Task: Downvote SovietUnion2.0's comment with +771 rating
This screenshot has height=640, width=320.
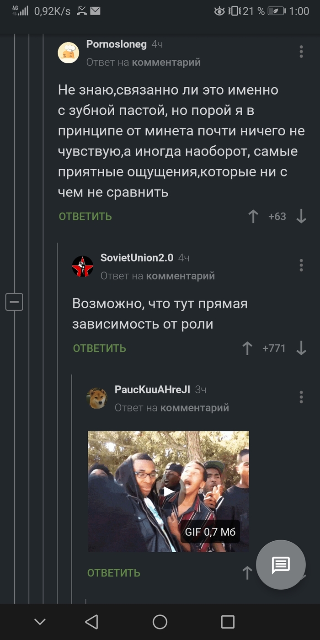Action: click(x=301, y=348)
